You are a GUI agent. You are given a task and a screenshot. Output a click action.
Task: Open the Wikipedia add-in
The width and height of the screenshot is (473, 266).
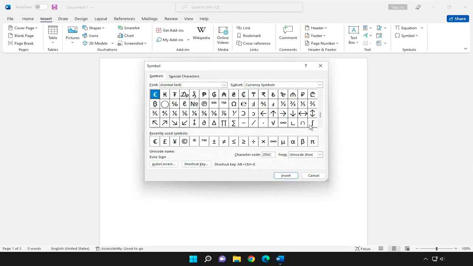pyautogui.click(x=201, y=33)
